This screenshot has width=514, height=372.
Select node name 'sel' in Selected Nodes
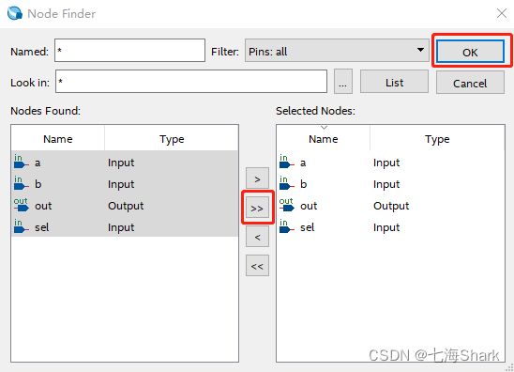[308, 227]
